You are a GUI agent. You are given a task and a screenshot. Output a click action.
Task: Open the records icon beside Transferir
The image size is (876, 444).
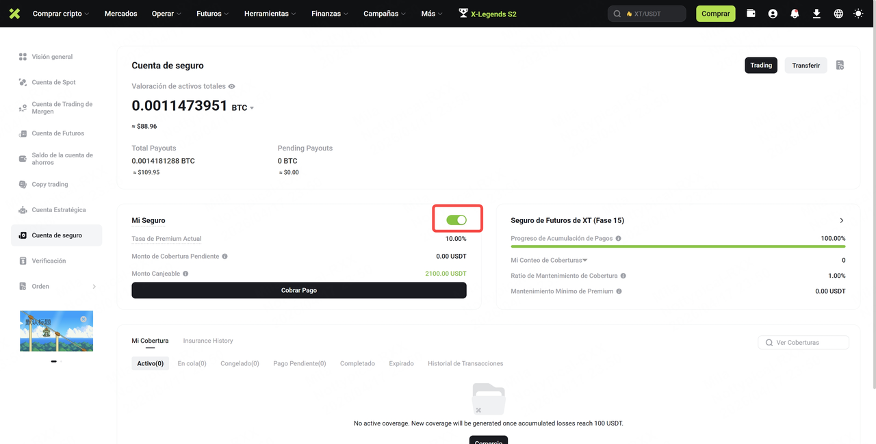coord(840,65)
